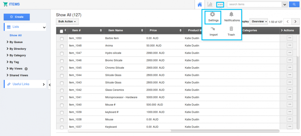Screen dimensions: 301x136
Task: Open the Bulk Action dropdown
Action: tap(67, 22)
